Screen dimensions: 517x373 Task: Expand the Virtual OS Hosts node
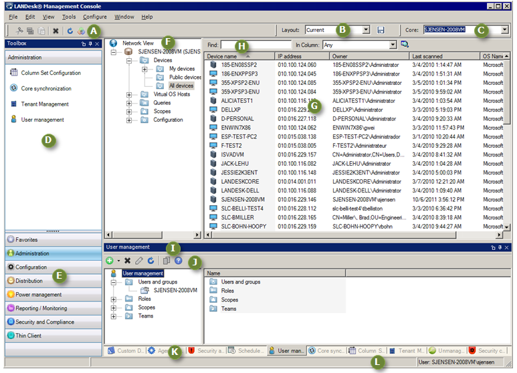coord(129,94)
